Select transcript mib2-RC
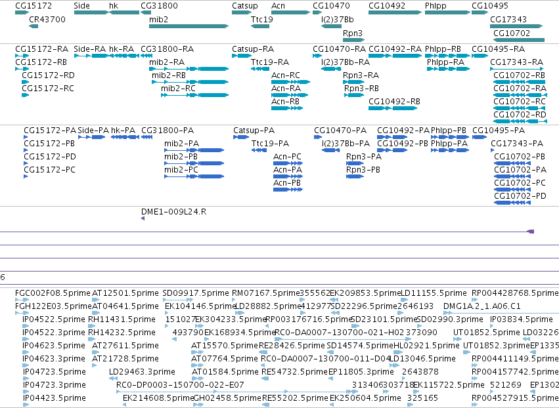 click(178, 89)
